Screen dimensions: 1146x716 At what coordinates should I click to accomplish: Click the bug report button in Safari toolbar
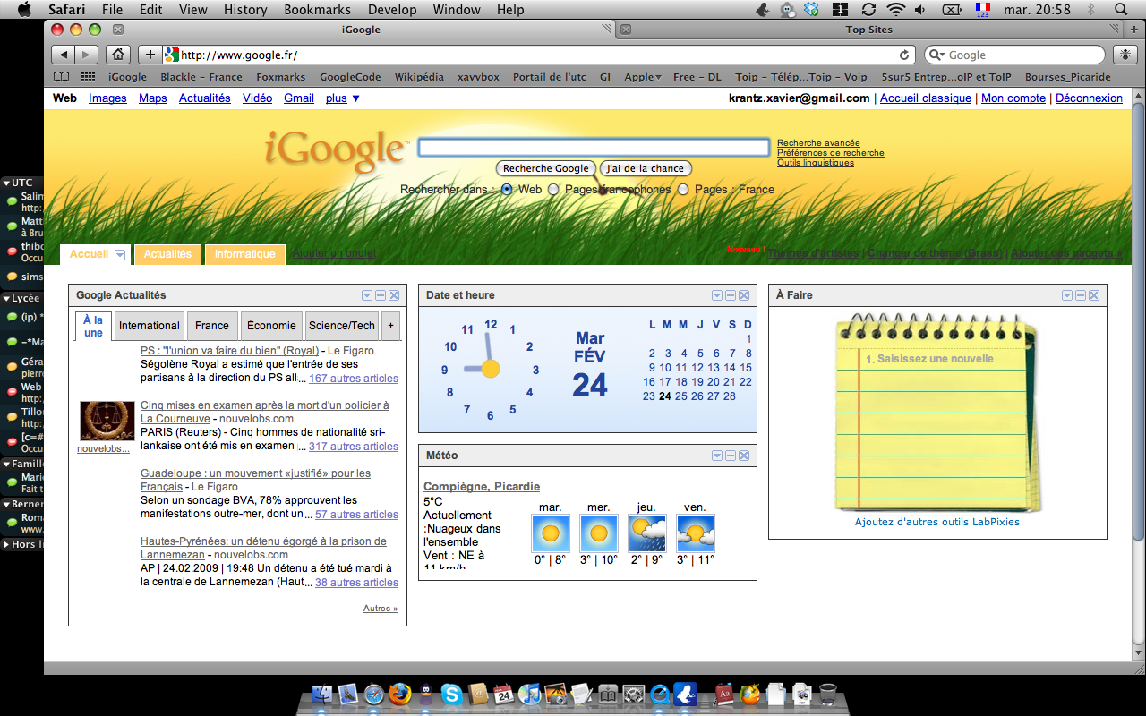point(1125,55)
